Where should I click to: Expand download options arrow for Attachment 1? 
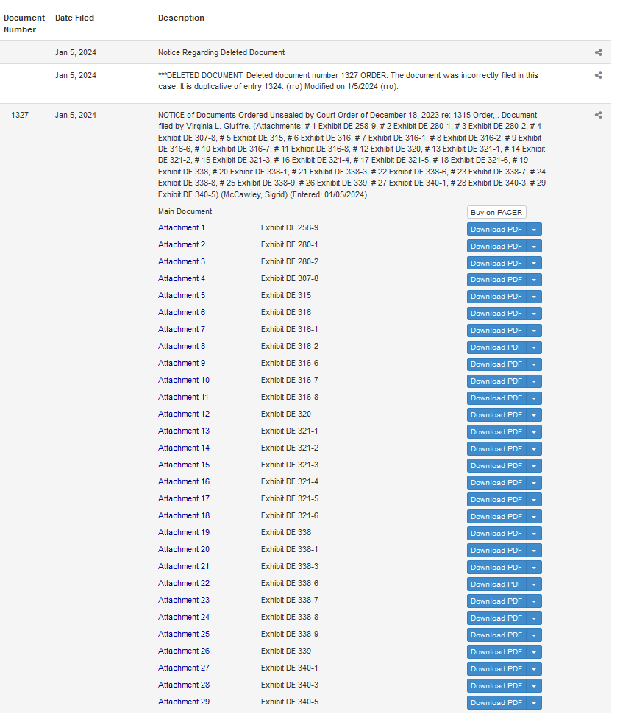coord(534,230)
